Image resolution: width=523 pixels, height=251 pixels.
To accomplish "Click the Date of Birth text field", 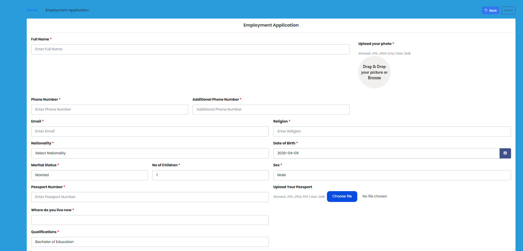I will 386,153.
